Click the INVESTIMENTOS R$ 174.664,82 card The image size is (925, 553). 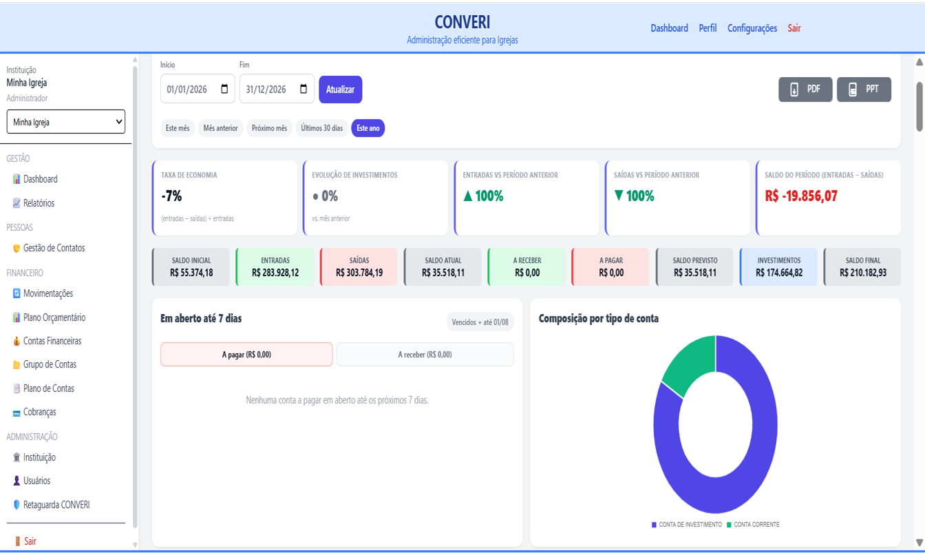[778, 267]
